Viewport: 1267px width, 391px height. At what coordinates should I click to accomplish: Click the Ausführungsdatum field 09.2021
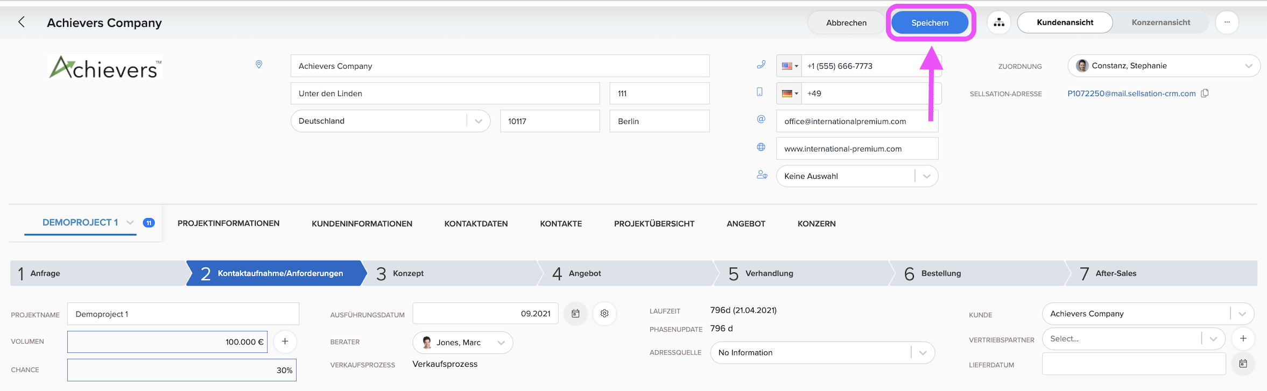485,314
